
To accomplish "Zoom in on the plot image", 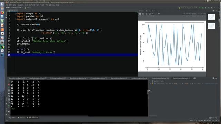I will point(146,14).
